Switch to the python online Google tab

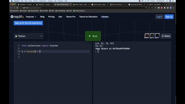coord(99,5)
